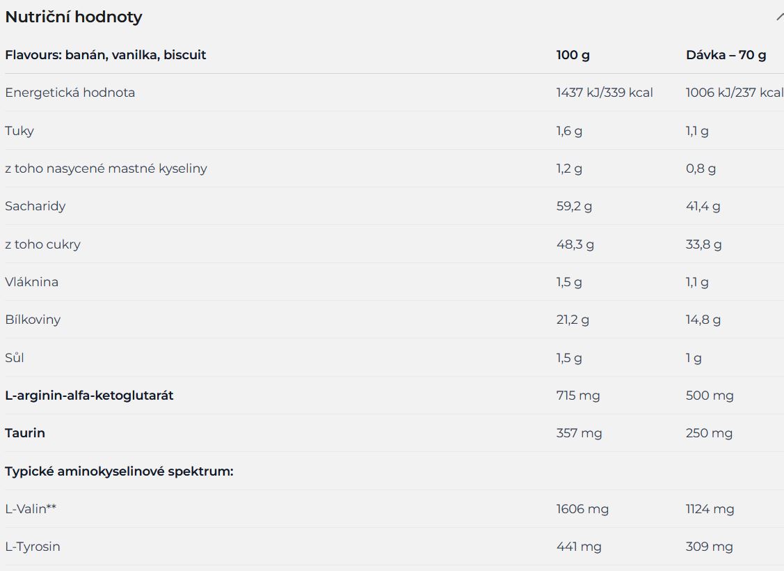Click the 1437 kJ/339 kcal value
784x571 pixels.
pos(605,93)
